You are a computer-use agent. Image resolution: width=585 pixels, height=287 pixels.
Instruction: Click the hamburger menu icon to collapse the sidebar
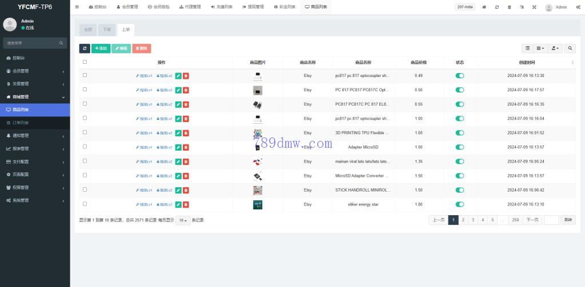(x=77, y=7)
